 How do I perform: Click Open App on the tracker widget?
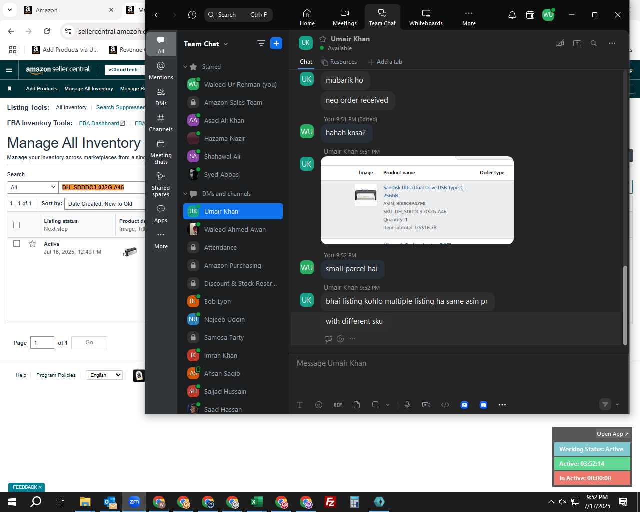tap(613, 434)
